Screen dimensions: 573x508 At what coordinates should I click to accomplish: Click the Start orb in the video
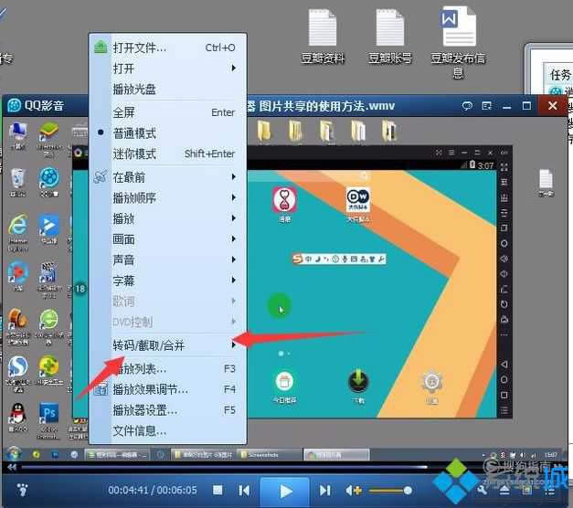[14, 454]
